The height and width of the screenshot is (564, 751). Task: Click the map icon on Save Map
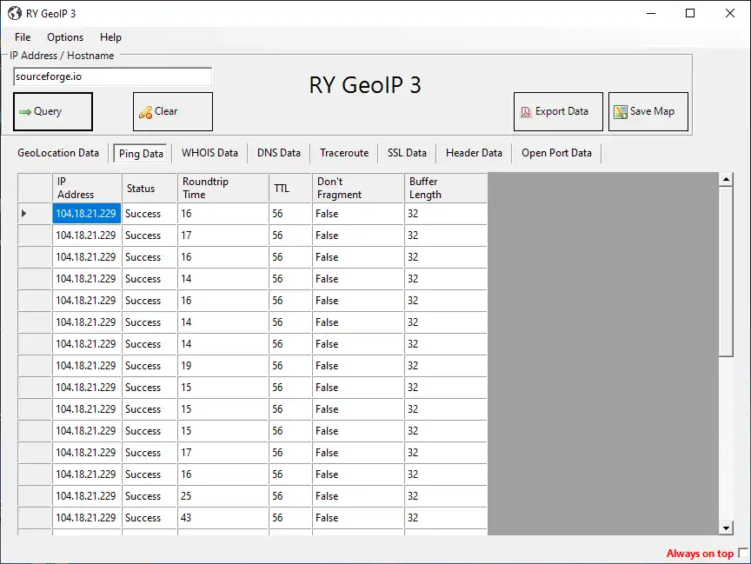click(x=621, y=112)
